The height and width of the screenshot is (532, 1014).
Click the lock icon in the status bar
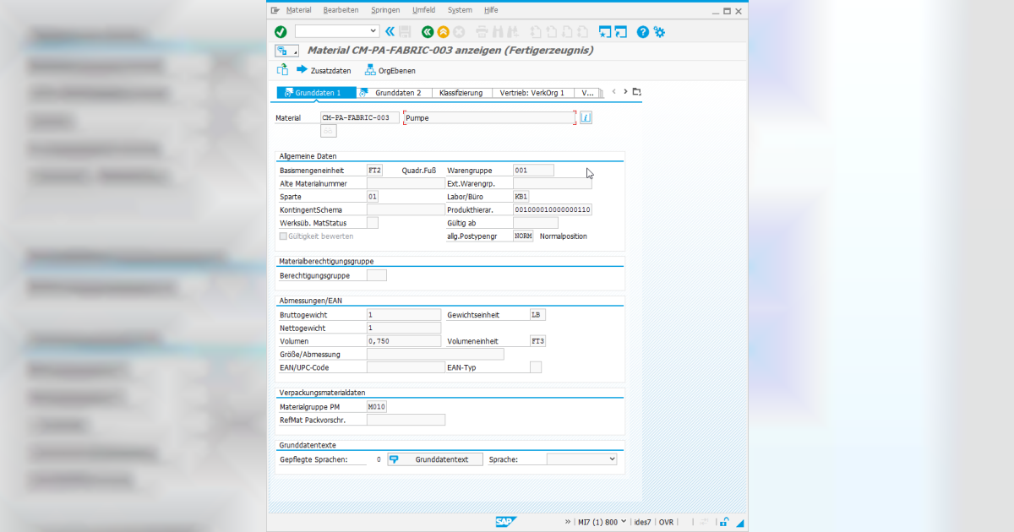click(x=723, y=522)
